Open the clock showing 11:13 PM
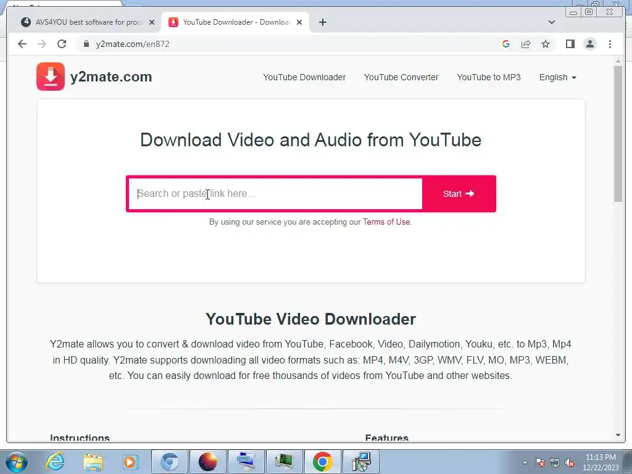Screen dimensions: 632x474 point(601,462)
